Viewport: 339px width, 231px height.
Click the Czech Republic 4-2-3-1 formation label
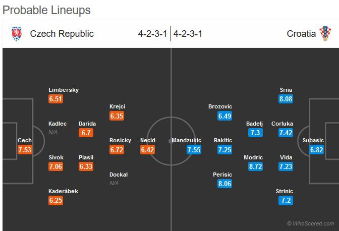coord(152,34)
